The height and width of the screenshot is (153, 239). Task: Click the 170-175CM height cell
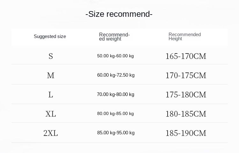186,75
